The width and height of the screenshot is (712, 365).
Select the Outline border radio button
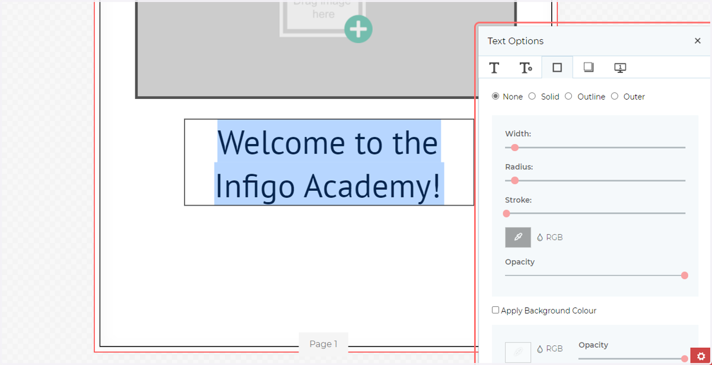click(568, 96)
